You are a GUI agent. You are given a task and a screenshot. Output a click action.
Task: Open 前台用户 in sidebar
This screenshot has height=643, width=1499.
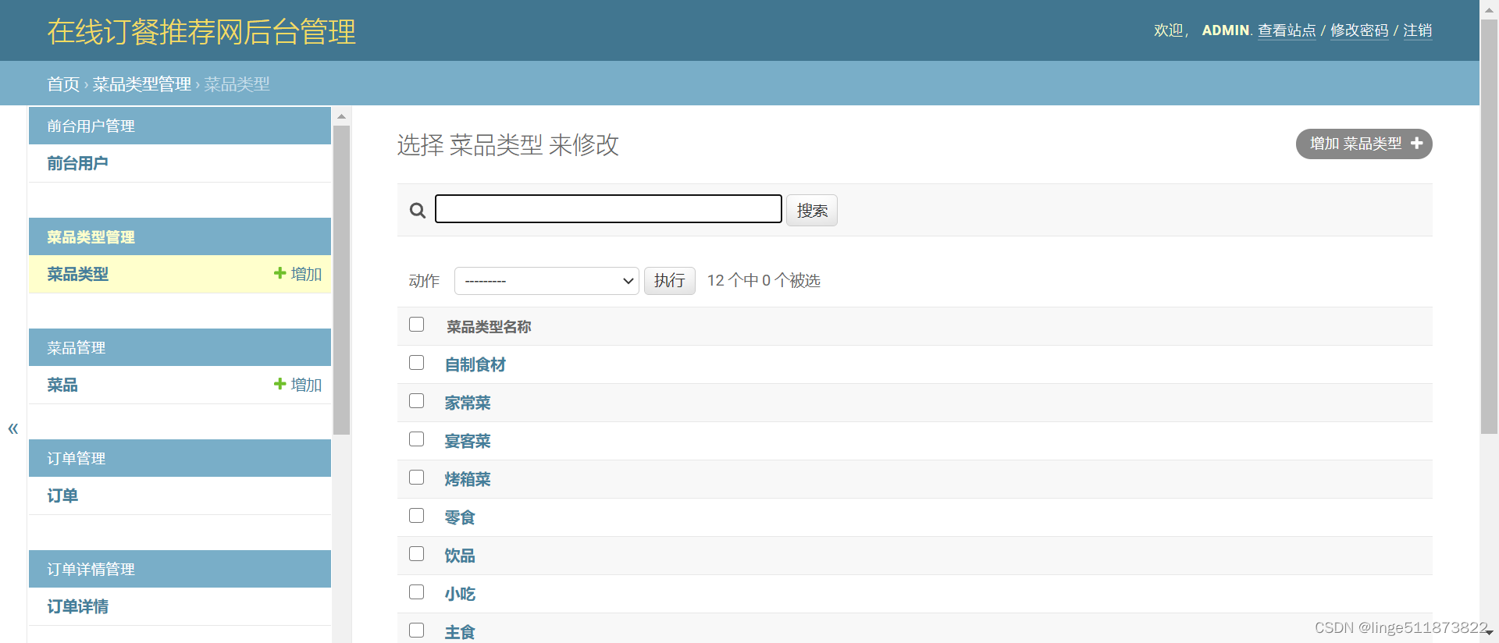click(77, 163)
